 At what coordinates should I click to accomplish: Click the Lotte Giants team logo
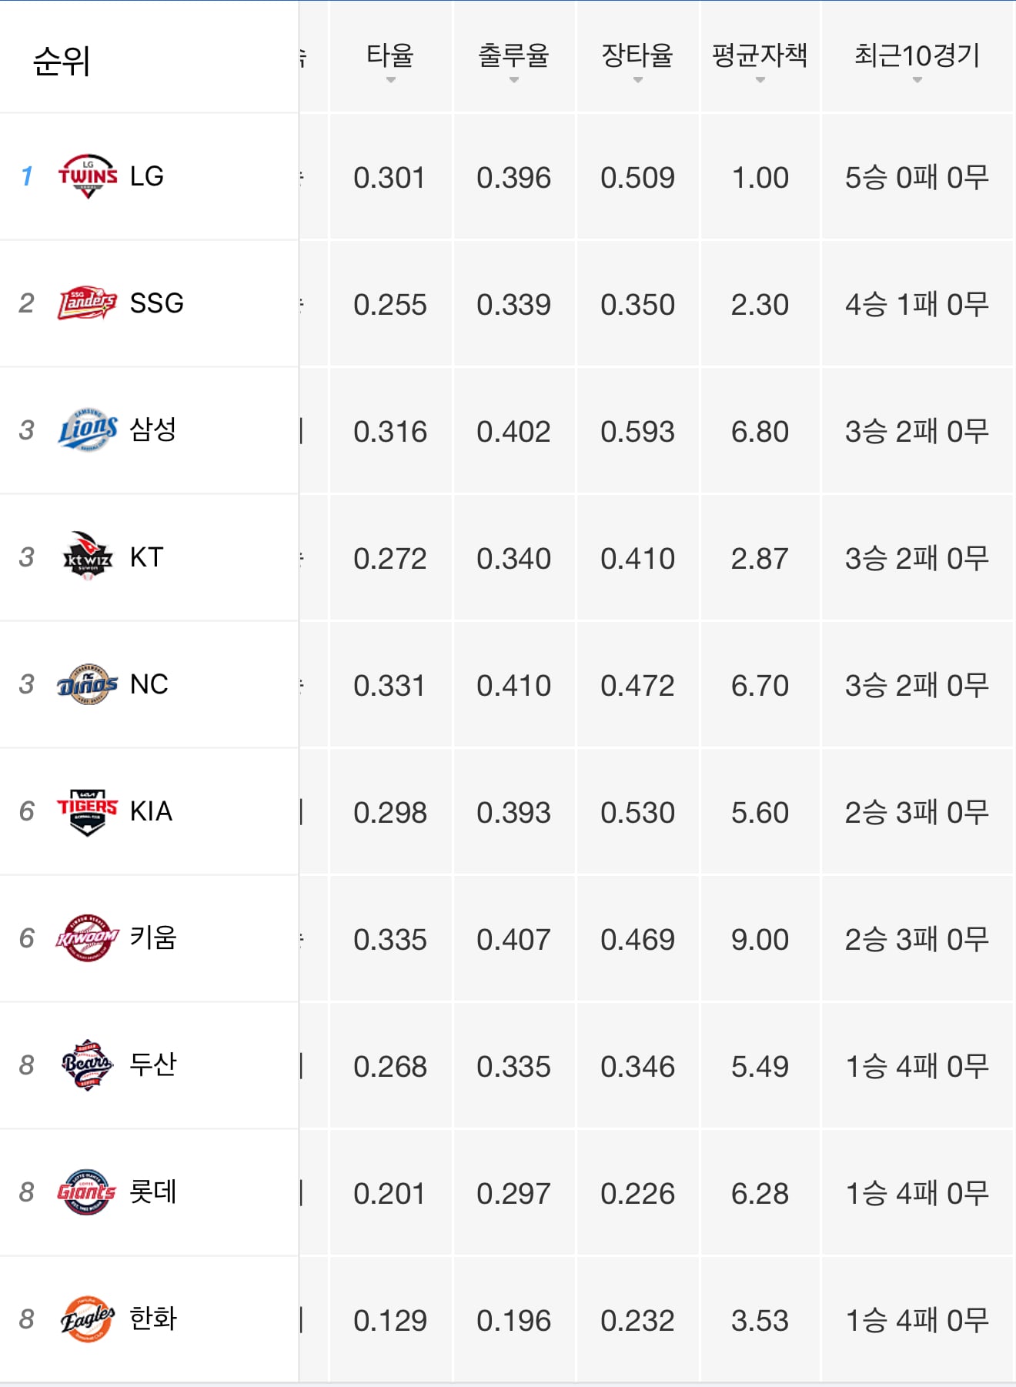pos(88,1191)
